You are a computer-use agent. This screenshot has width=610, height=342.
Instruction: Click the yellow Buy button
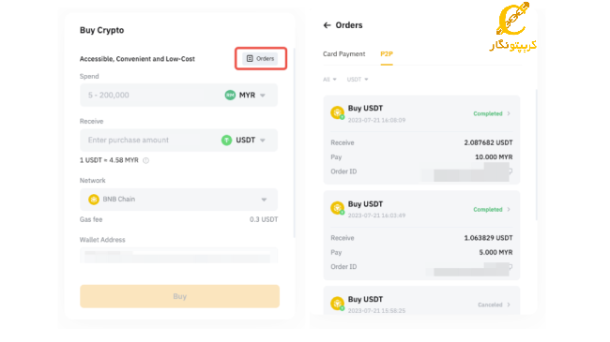pos(180,296)
